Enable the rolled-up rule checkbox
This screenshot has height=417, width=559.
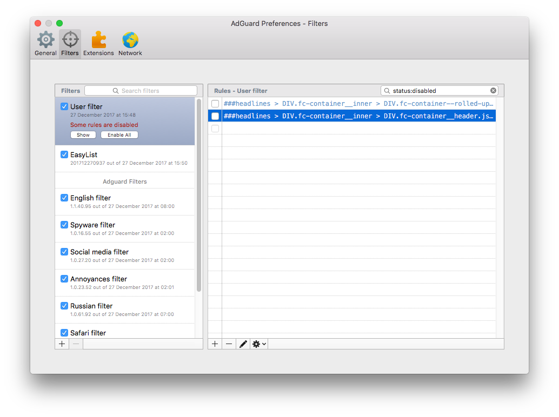tap(215, 104)
